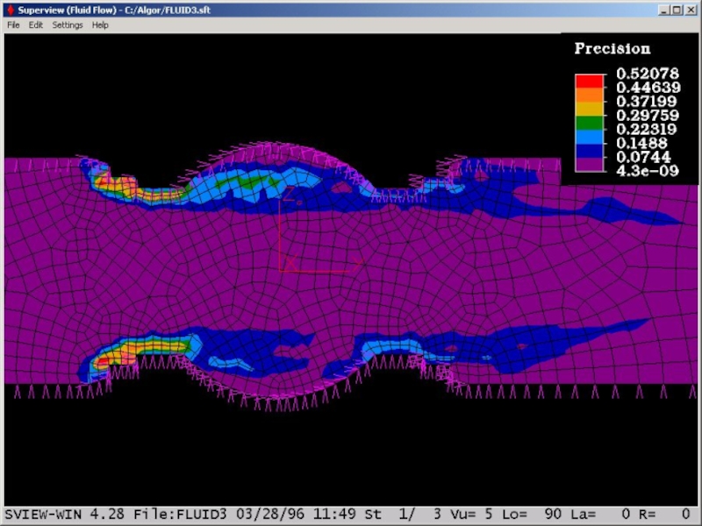The image size is (702, 526).
Task: Click the red Superview app icon in title bar
Action: click(x=11, y=10)
